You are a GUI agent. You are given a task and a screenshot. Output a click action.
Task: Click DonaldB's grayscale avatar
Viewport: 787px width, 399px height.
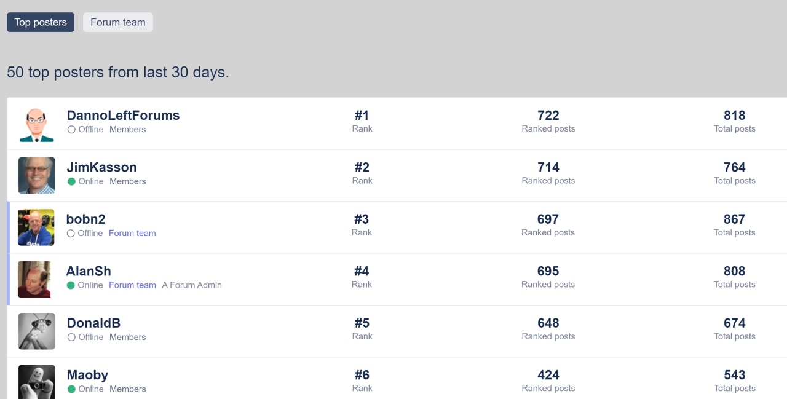(x=36, y=331)
